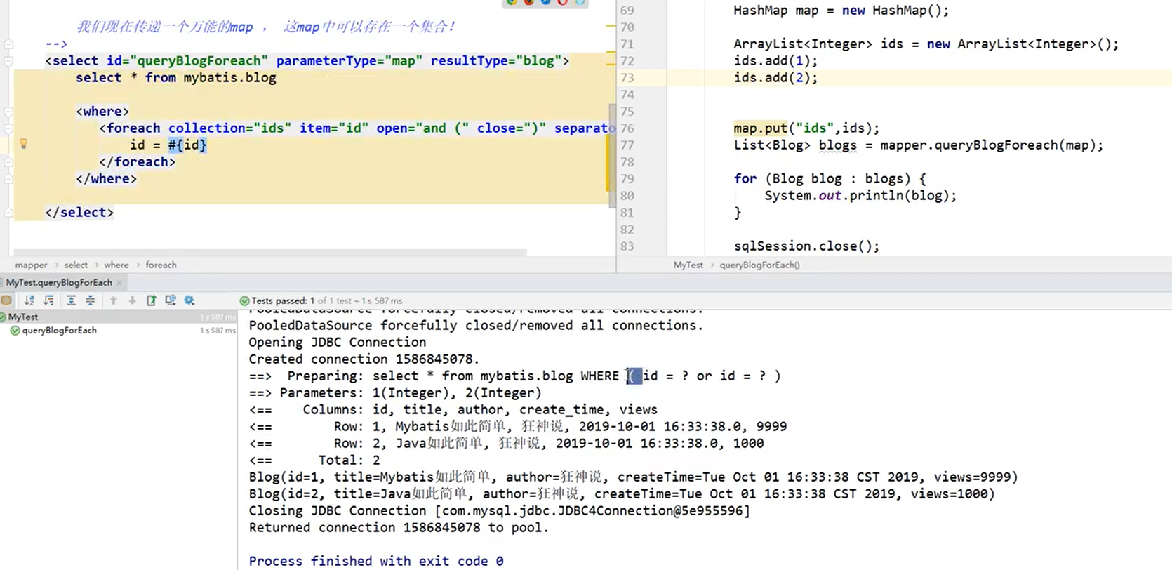Image resolution: width=1172 pixels, height=570 pixels.
Task: Collapse the <foreach> tag fold marker
Action: (8, 128)
